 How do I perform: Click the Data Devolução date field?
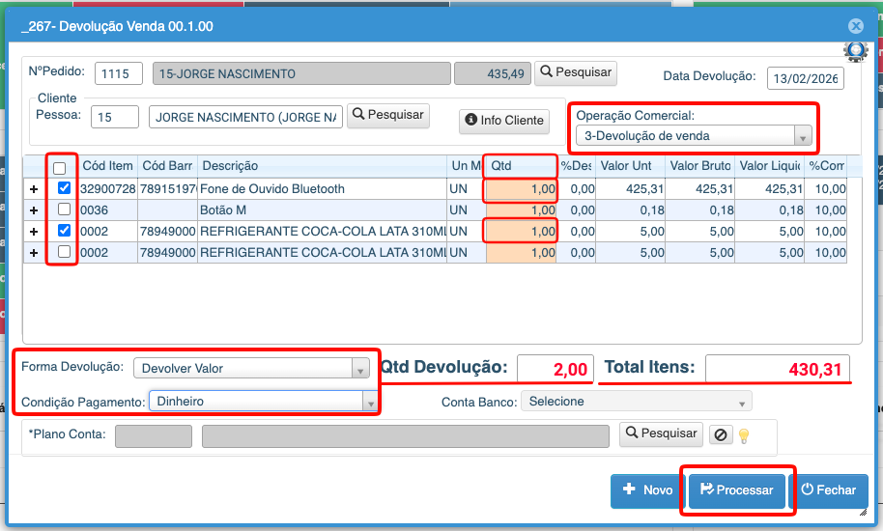point(805,78)
